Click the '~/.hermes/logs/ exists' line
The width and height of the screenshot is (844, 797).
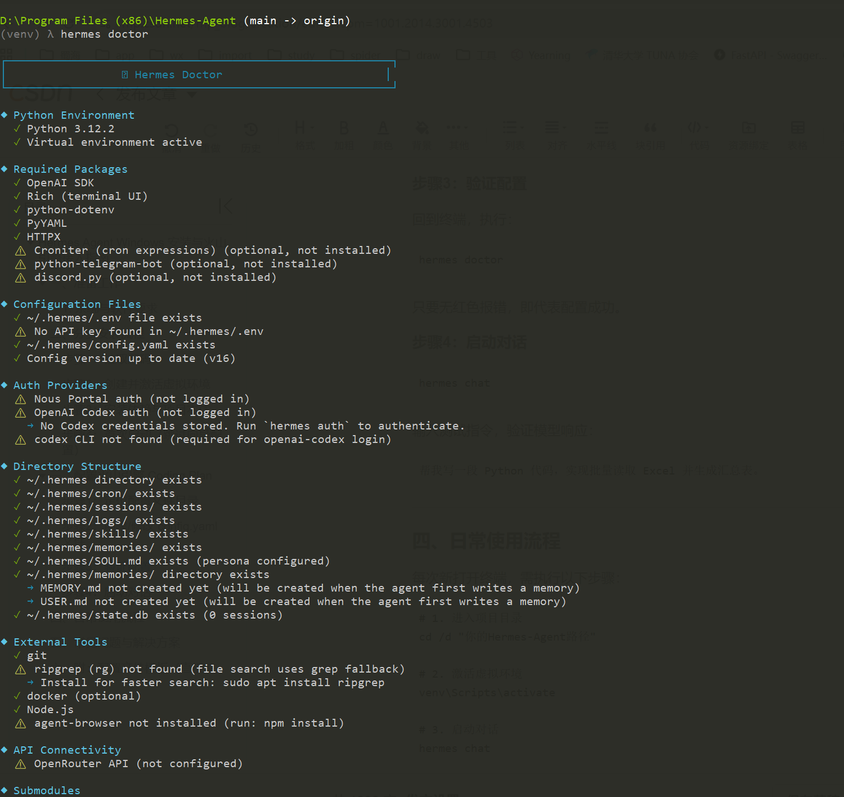tap(101, 521)
